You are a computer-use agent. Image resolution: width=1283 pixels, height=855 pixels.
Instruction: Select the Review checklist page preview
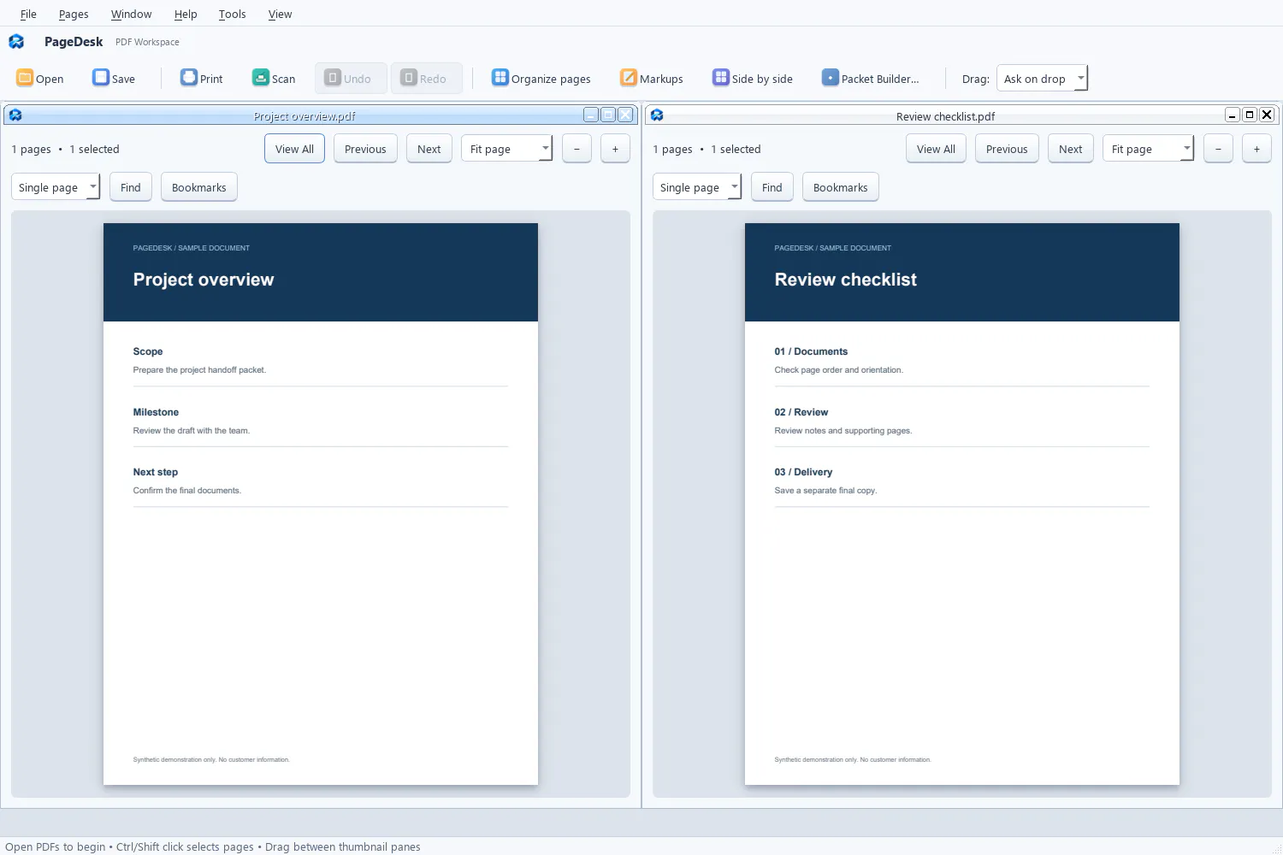tap(962, 504)
